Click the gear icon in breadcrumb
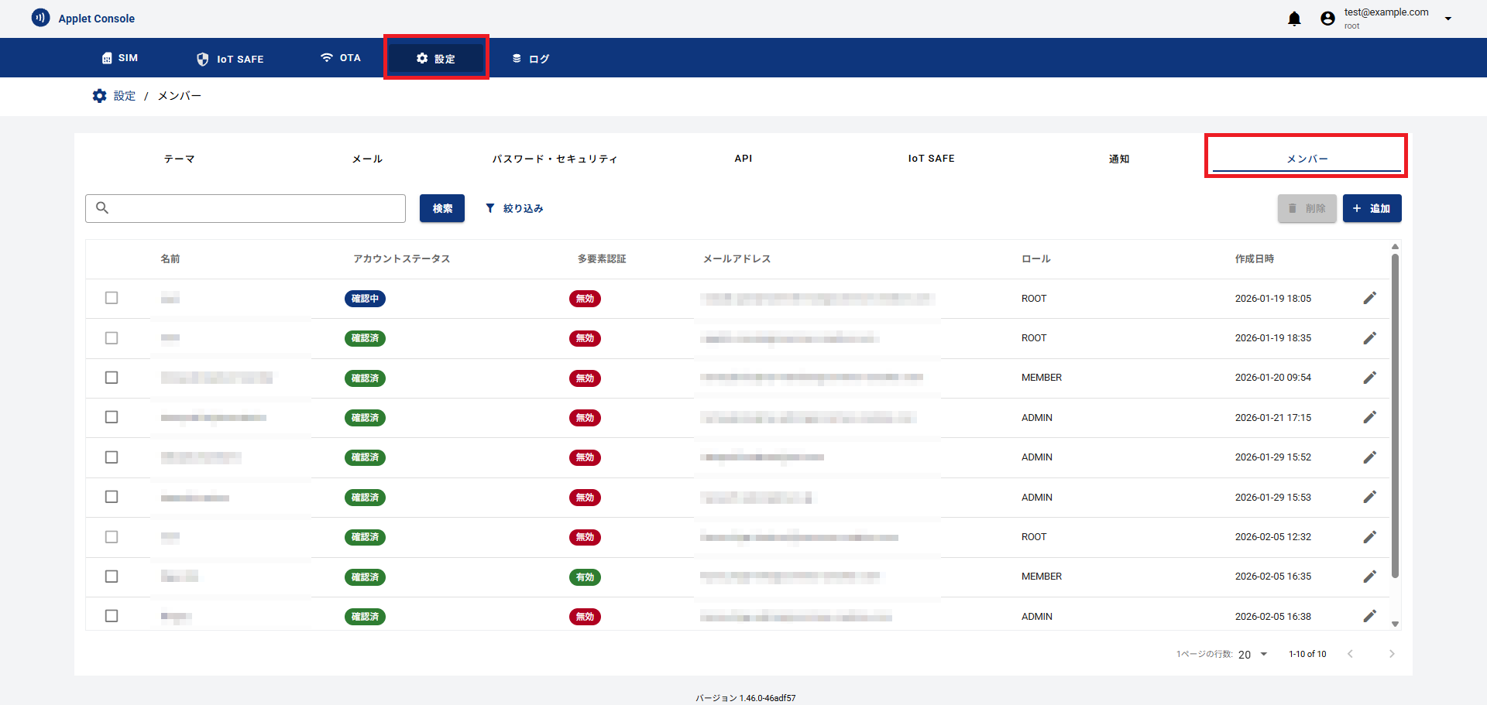 (x=99, y=96)
